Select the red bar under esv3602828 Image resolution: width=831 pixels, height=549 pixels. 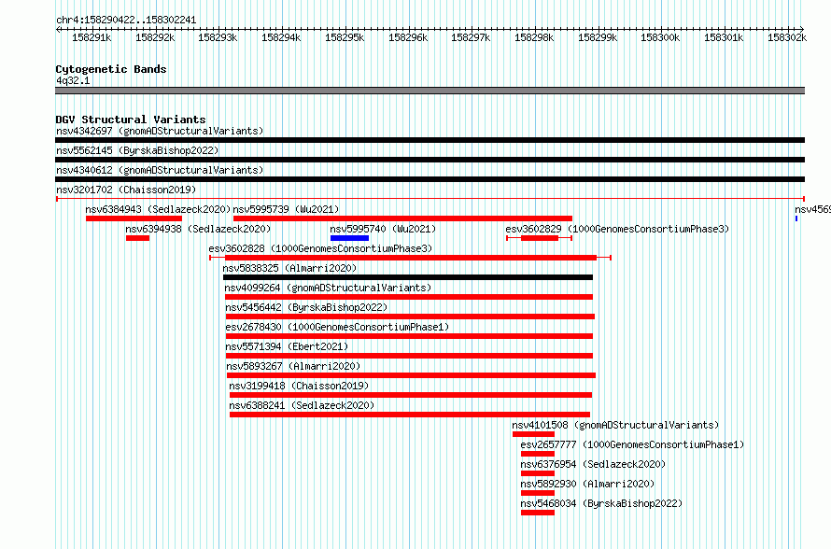tap(411, 258)
